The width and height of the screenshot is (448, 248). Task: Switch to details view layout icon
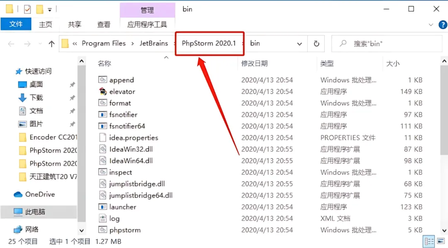(429, 241)
